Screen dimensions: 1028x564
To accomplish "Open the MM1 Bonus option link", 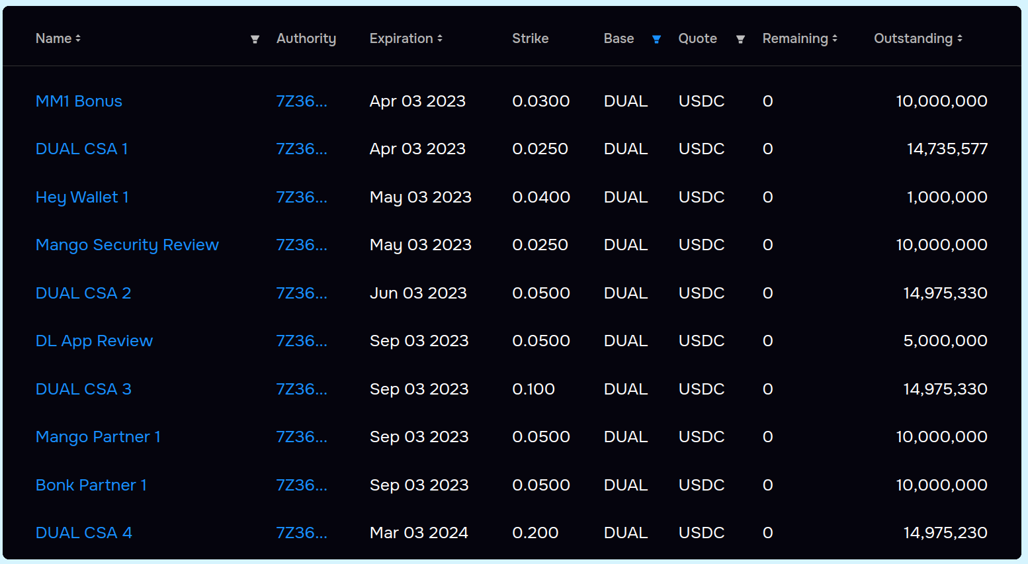I will 79,101.
